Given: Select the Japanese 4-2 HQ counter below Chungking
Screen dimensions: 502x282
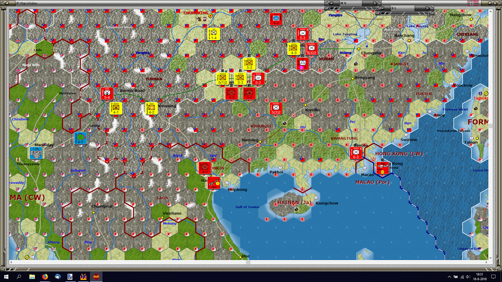Looking at the screenshot, I should click(275, 19).
